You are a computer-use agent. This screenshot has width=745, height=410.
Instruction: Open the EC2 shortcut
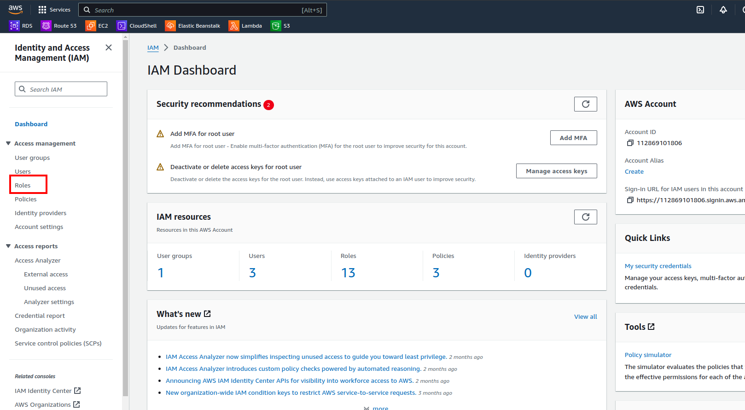(x=97, y=26)
